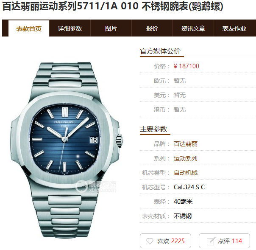
Task: Select the 表友作业 tab
Action: click(x=234, y=28)
